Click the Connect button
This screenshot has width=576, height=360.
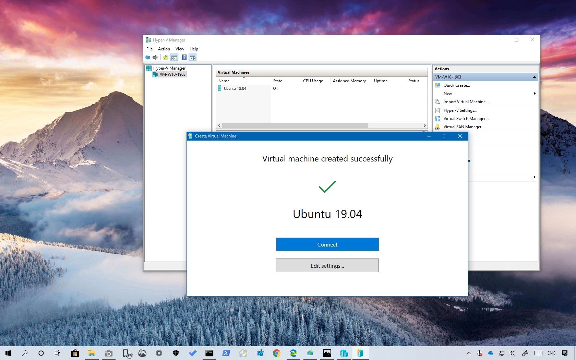327,244
